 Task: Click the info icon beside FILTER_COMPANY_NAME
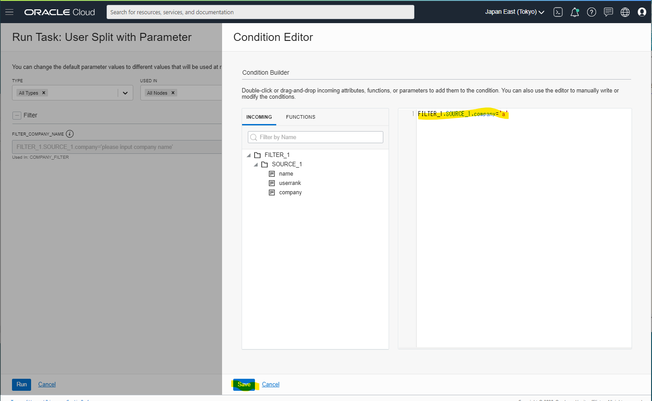70,134
